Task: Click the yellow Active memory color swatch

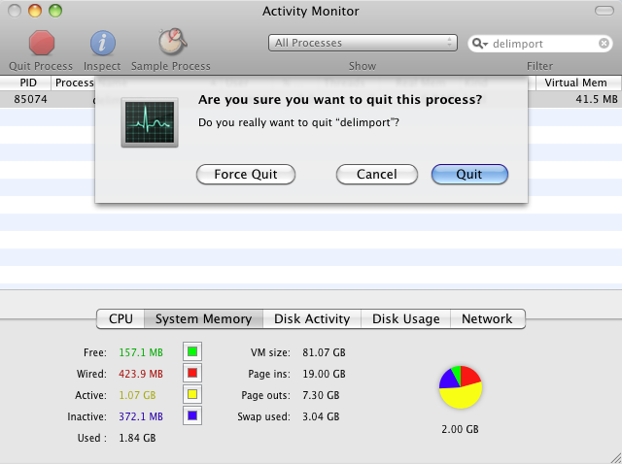Action: pos(192,394)
